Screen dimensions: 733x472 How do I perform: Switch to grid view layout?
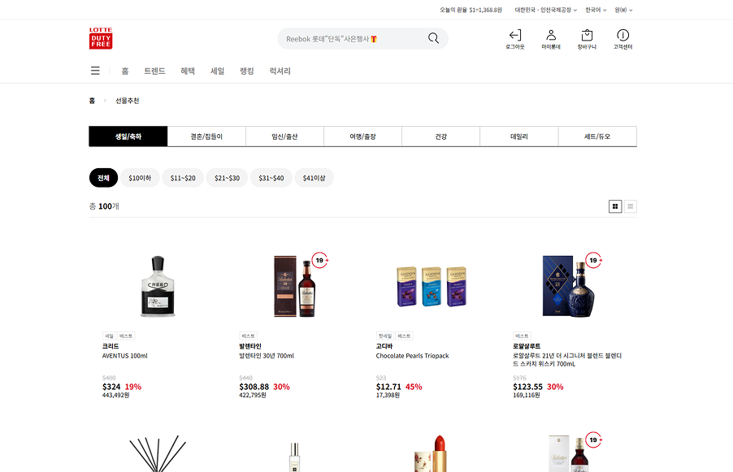(615, 206)
